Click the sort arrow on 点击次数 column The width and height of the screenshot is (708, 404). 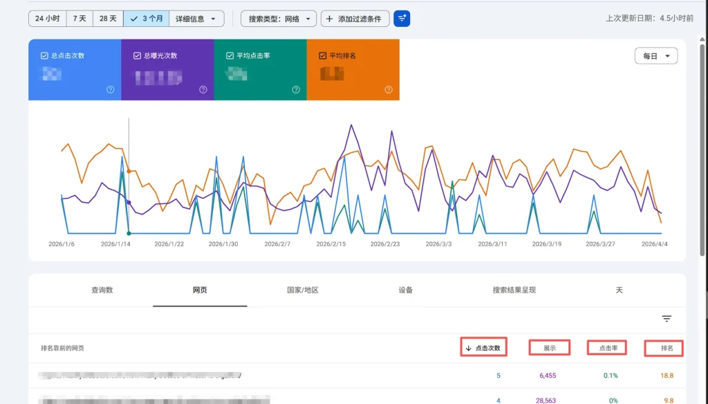point(467,348)
